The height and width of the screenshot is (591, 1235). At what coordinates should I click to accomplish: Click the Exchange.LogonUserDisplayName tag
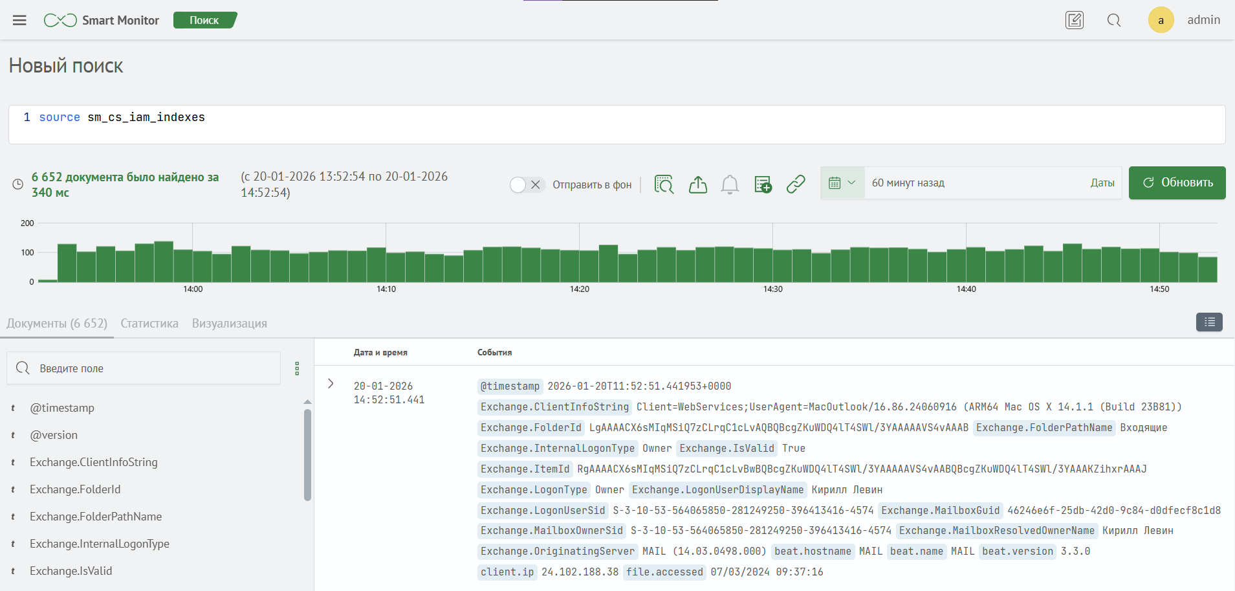click(717, 490)
